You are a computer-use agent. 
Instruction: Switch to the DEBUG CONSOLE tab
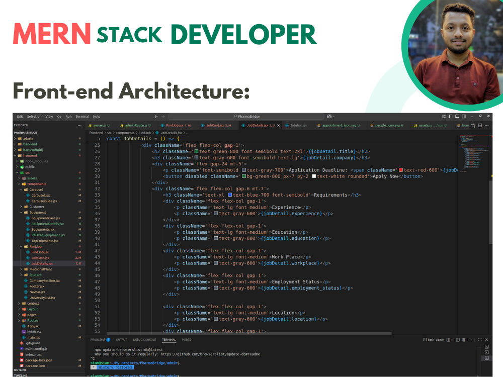pyautogui.click(x=144, y=340)
